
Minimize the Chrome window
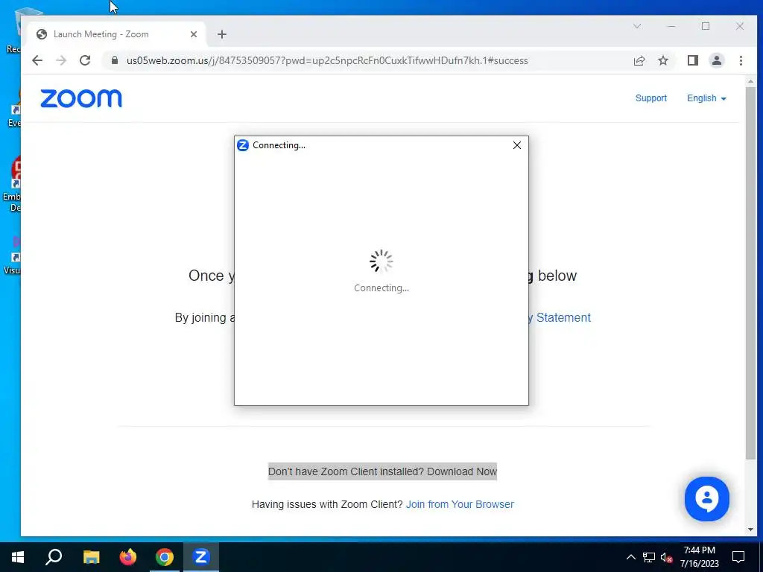[671, 26]
